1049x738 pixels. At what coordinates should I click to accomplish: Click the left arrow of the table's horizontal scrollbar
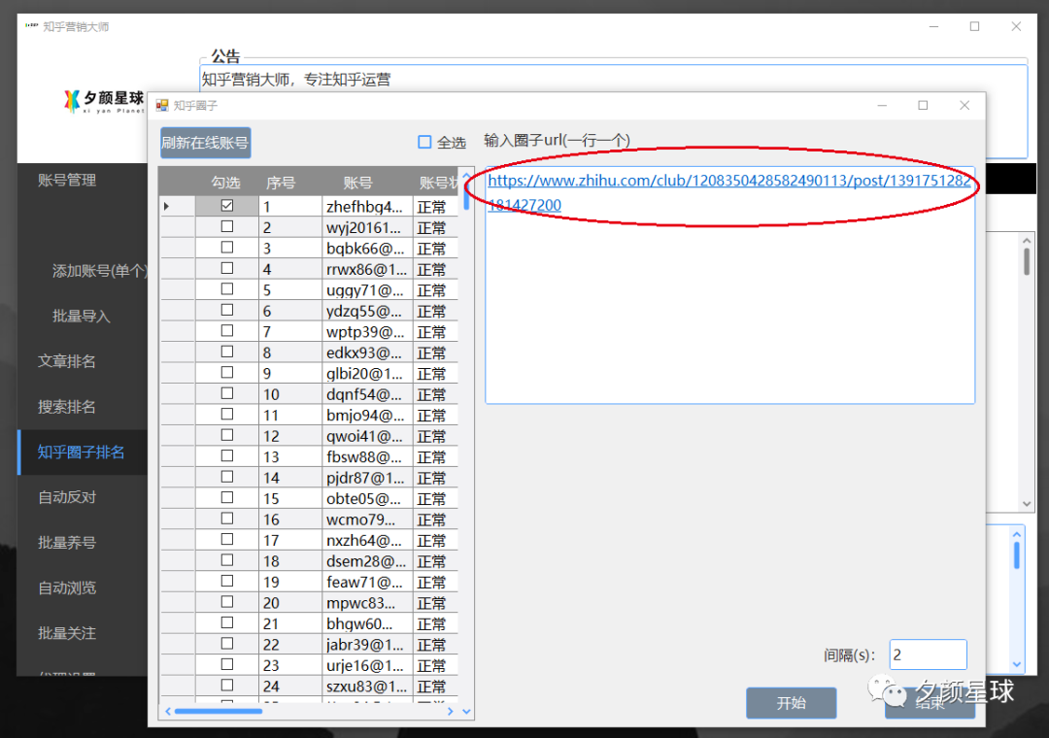pyautogui.click(x=168, y=711)
